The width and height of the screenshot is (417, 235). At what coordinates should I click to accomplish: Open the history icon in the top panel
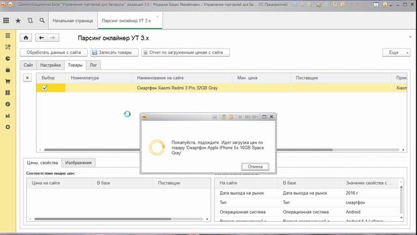coord(30,20)
